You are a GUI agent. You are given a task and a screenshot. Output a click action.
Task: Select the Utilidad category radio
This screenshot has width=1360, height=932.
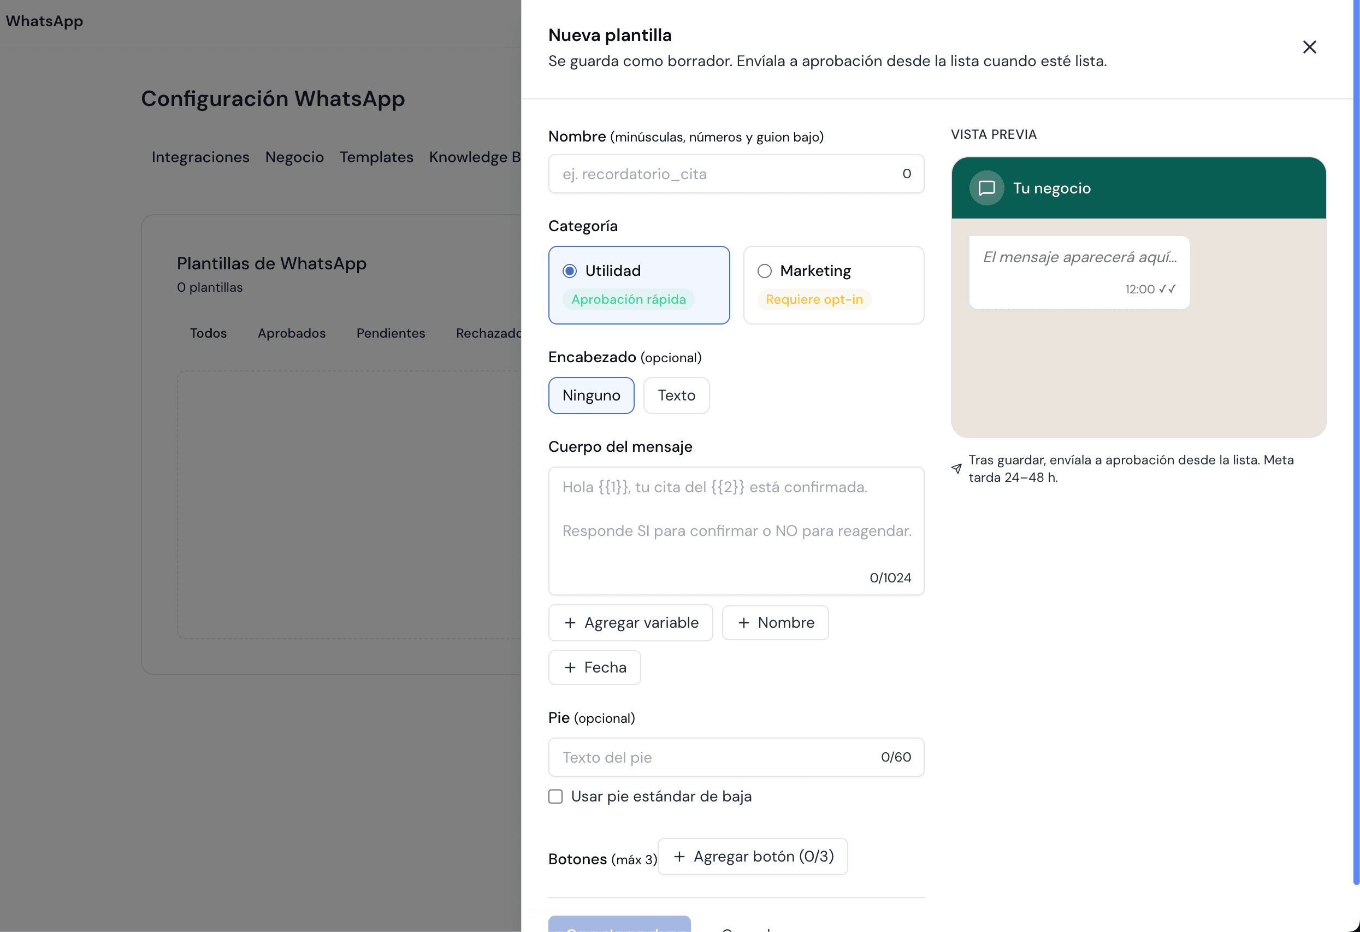pos(569,271)
